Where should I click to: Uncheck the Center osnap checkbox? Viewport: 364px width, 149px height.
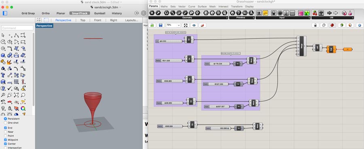pyautogui.click(x=5, y=144)
